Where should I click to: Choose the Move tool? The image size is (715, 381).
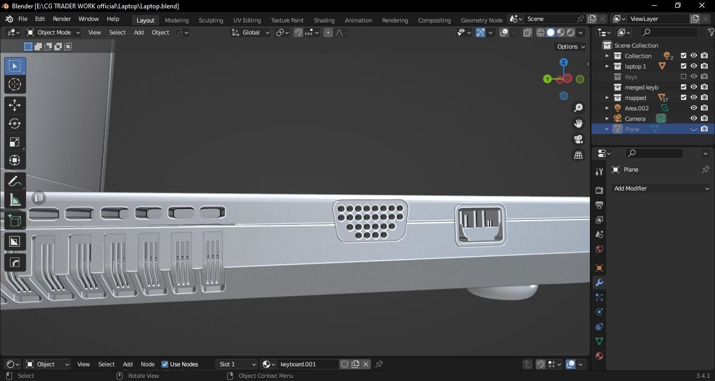coord(15,105)
